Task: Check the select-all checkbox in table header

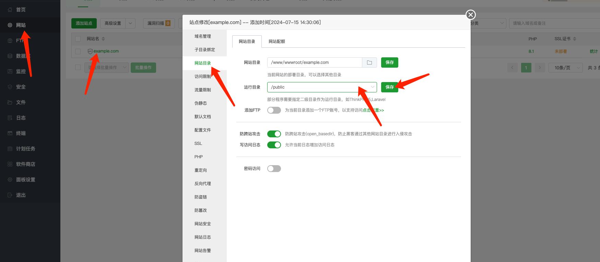Action: point(78,39)
